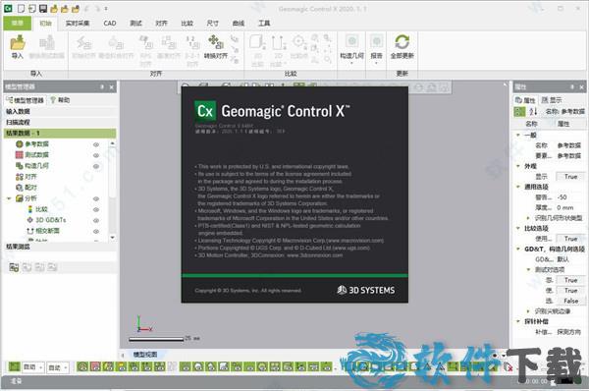Toggle visibility eye for 分析
Viewport: 589px width, 391px height.
[x=96, y=198]
